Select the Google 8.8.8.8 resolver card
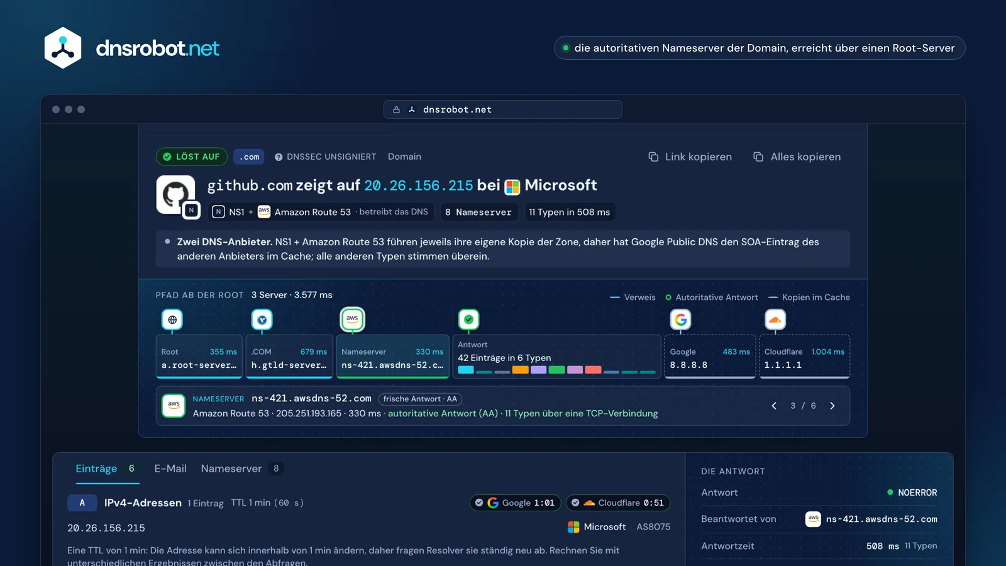This screenshot has width=1006, height=566. (x=710, y=357)
